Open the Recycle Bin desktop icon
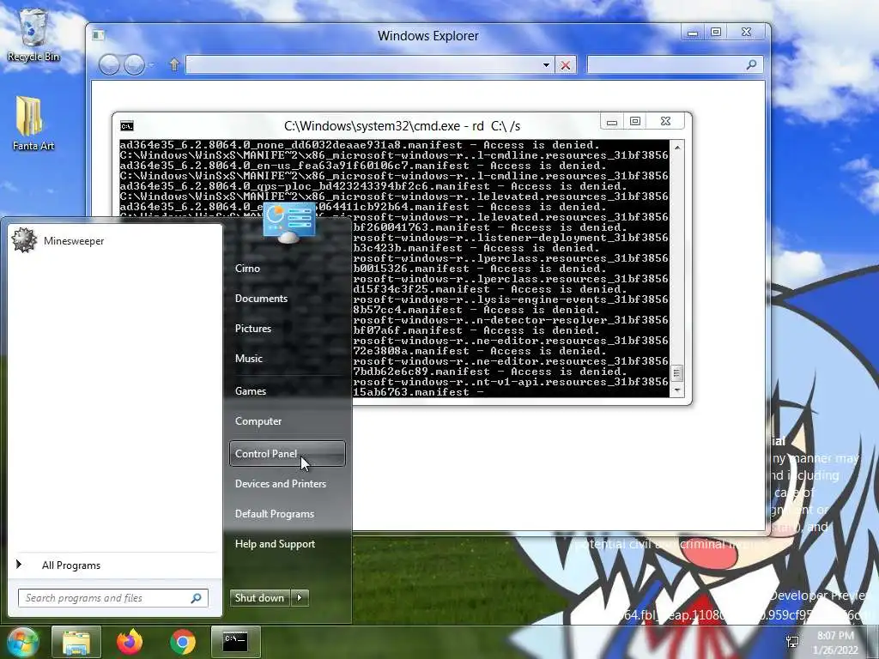The width and height of the screenshot is (879, 659). point(33,34)
